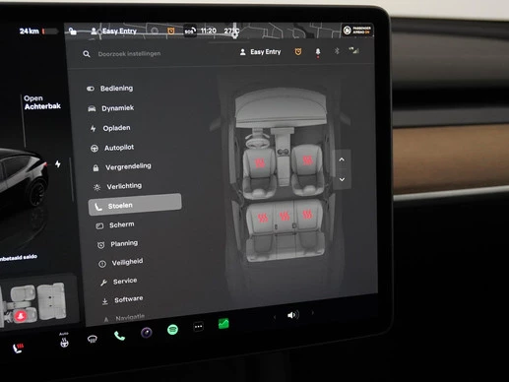Click the orange alarm clock icon in settings header
509x382 pixels.
[298, 51]
